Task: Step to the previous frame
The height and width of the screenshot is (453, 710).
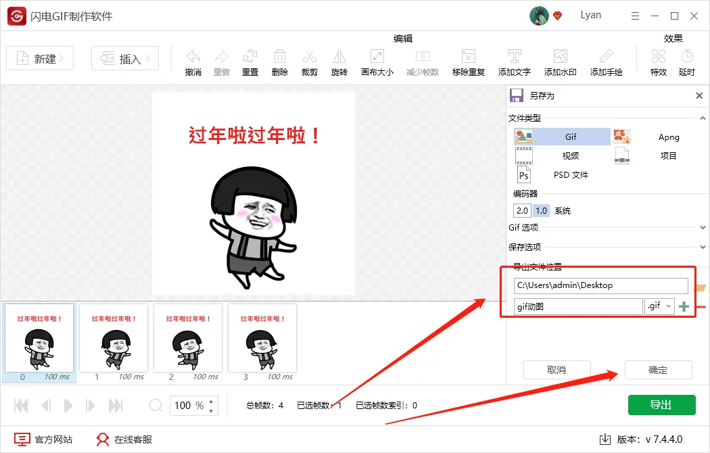Action: [x=46, y=406]
